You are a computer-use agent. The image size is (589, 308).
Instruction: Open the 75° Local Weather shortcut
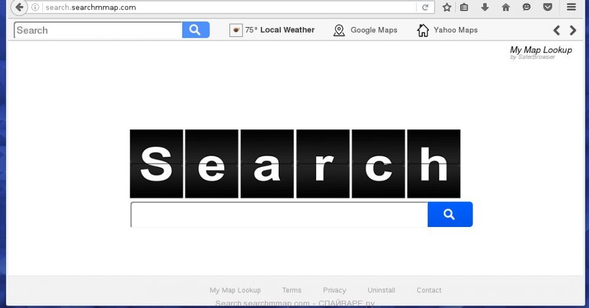[272, 30]
